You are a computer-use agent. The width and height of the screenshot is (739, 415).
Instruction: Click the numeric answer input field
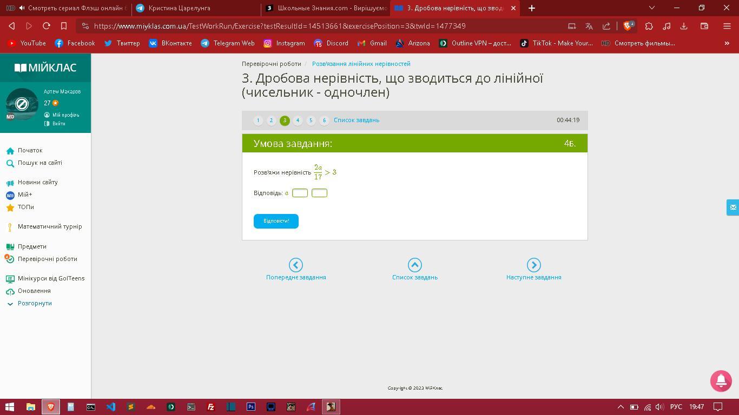319,193
